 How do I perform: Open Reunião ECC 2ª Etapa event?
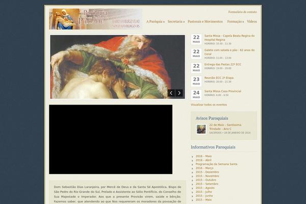click(x=219, y=78)
